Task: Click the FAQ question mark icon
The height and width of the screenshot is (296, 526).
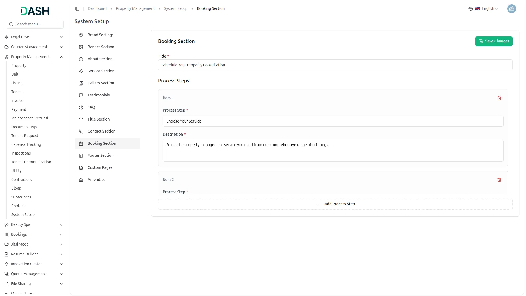Action: coord(81,107)
